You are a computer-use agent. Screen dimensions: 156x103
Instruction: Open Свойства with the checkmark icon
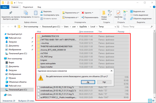click(x=118, y=13)
